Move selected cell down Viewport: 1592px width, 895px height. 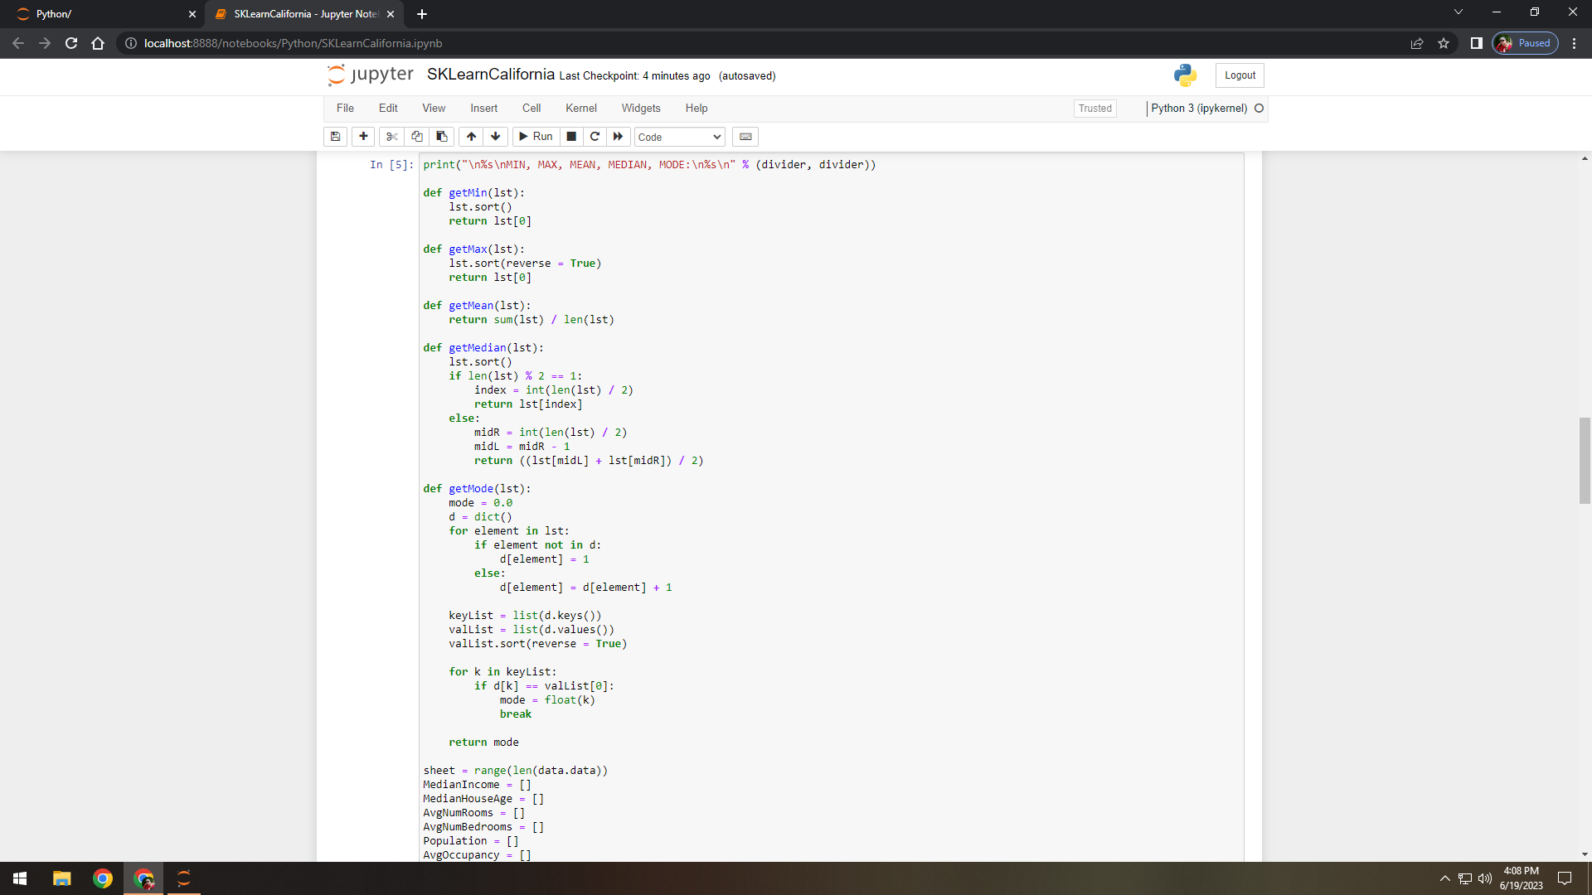pyautogui.click(x=496, y=137)
